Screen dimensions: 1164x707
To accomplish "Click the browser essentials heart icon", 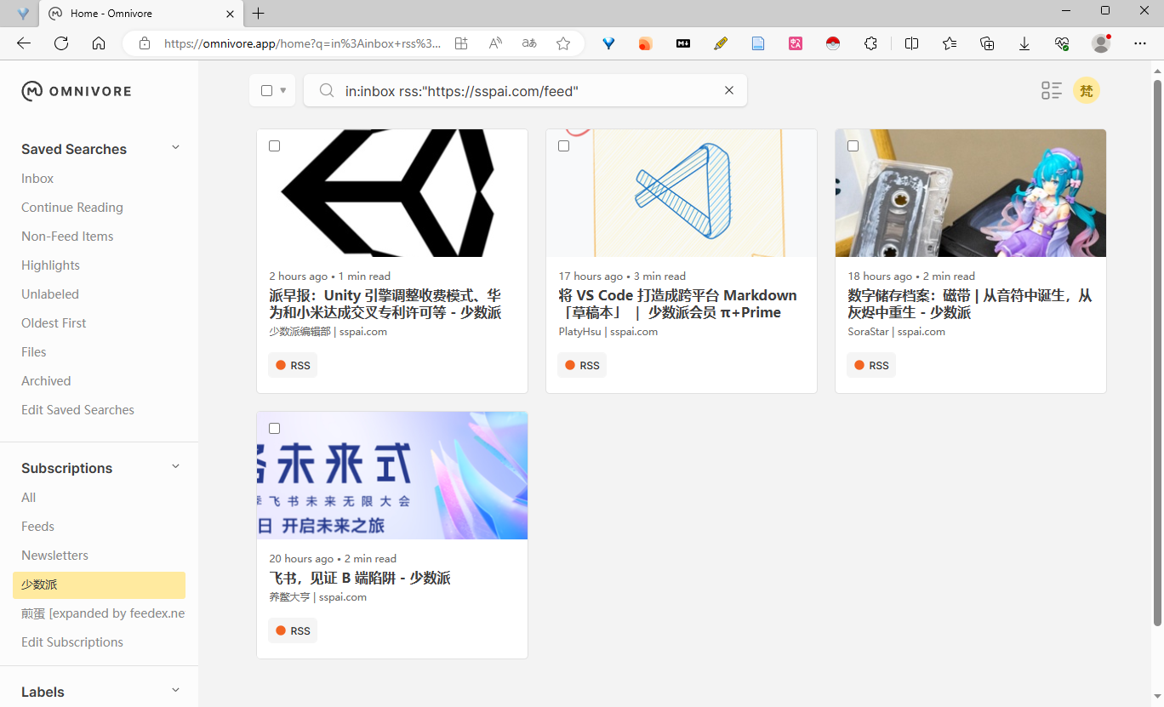I will (1062, 43).
